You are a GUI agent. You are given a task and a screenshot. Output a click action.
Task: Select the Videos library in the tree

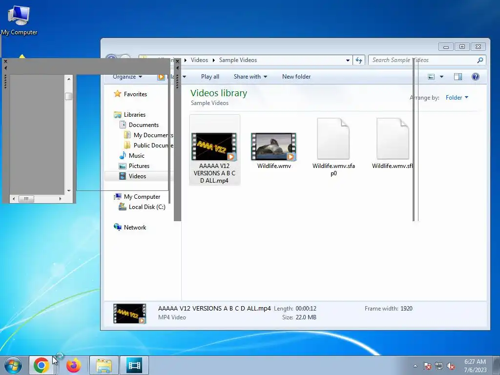[x=137, y=176]
